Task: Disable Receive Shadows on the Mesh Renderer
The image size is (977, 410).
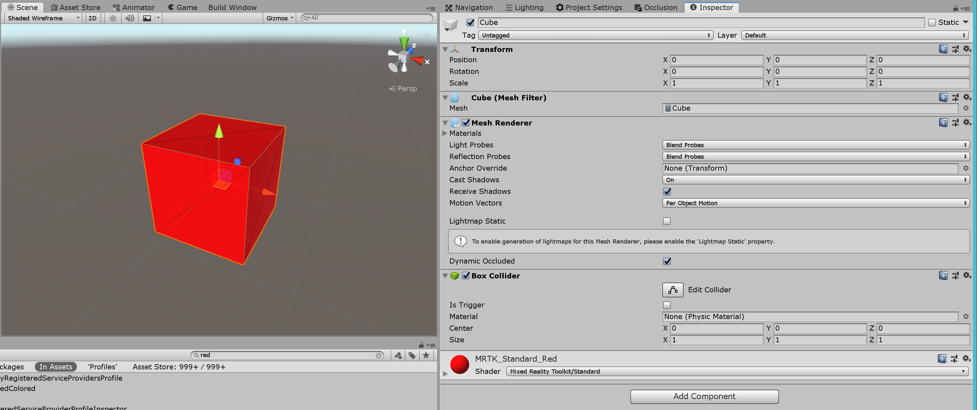Action: pos(667,192)
